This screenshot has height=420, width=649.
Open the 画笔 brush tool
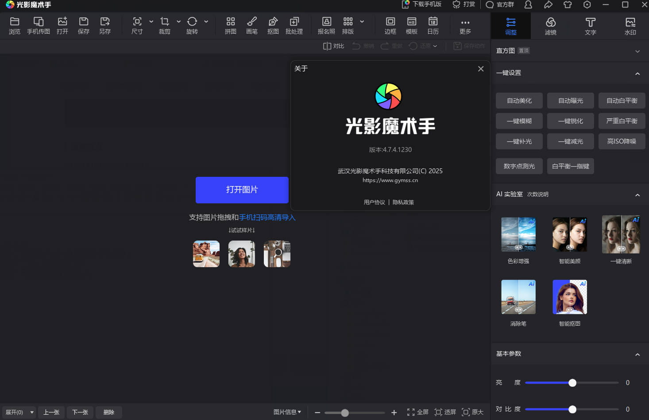pyautogui.click(x=251, y=25)
